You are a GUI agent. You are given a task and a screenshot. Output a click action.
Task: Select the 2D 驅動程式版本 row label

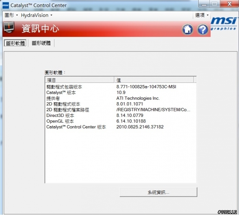[x=63, y=104]
